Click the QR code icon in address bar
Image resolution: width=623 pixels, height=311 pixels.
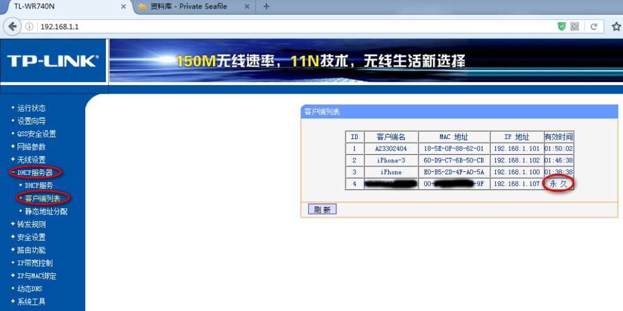tap(577, 27)
